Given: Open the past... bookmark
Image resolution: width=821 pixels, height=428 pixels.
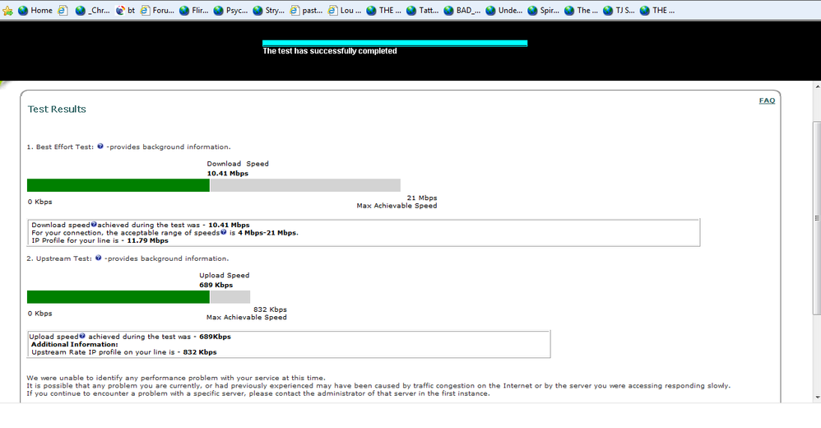Looking at the screenshot, I should 306,11.
